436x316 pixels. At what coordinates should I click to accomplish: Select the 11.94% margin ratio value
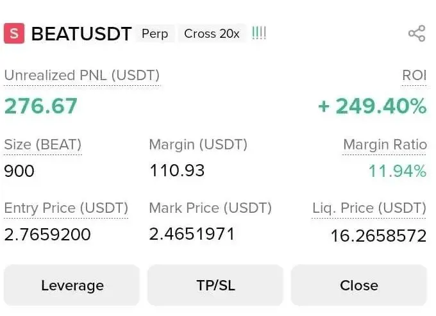click(x=398, y=170)
